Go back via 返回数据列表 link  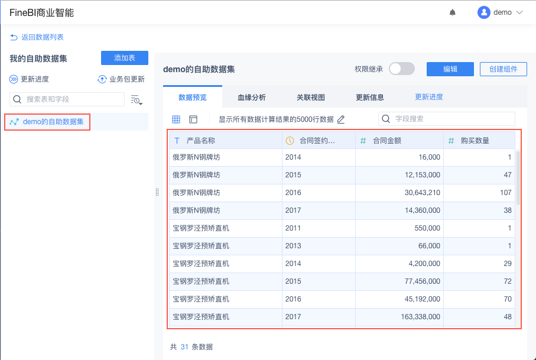43,37
